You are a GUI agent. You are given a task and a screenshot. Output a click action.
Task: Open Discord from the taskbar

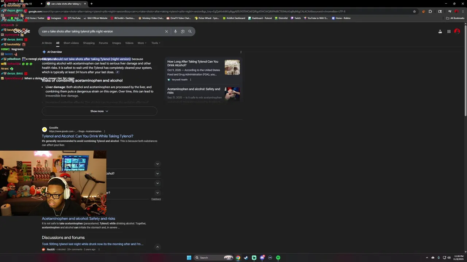(262, 258)
